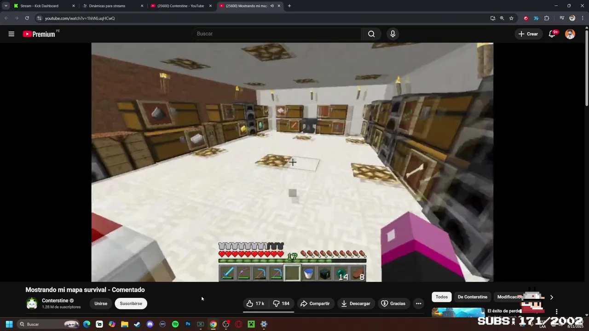Open the 7TV extension
The width and height of the screenshot is (589, 331).
click(536, 18)
